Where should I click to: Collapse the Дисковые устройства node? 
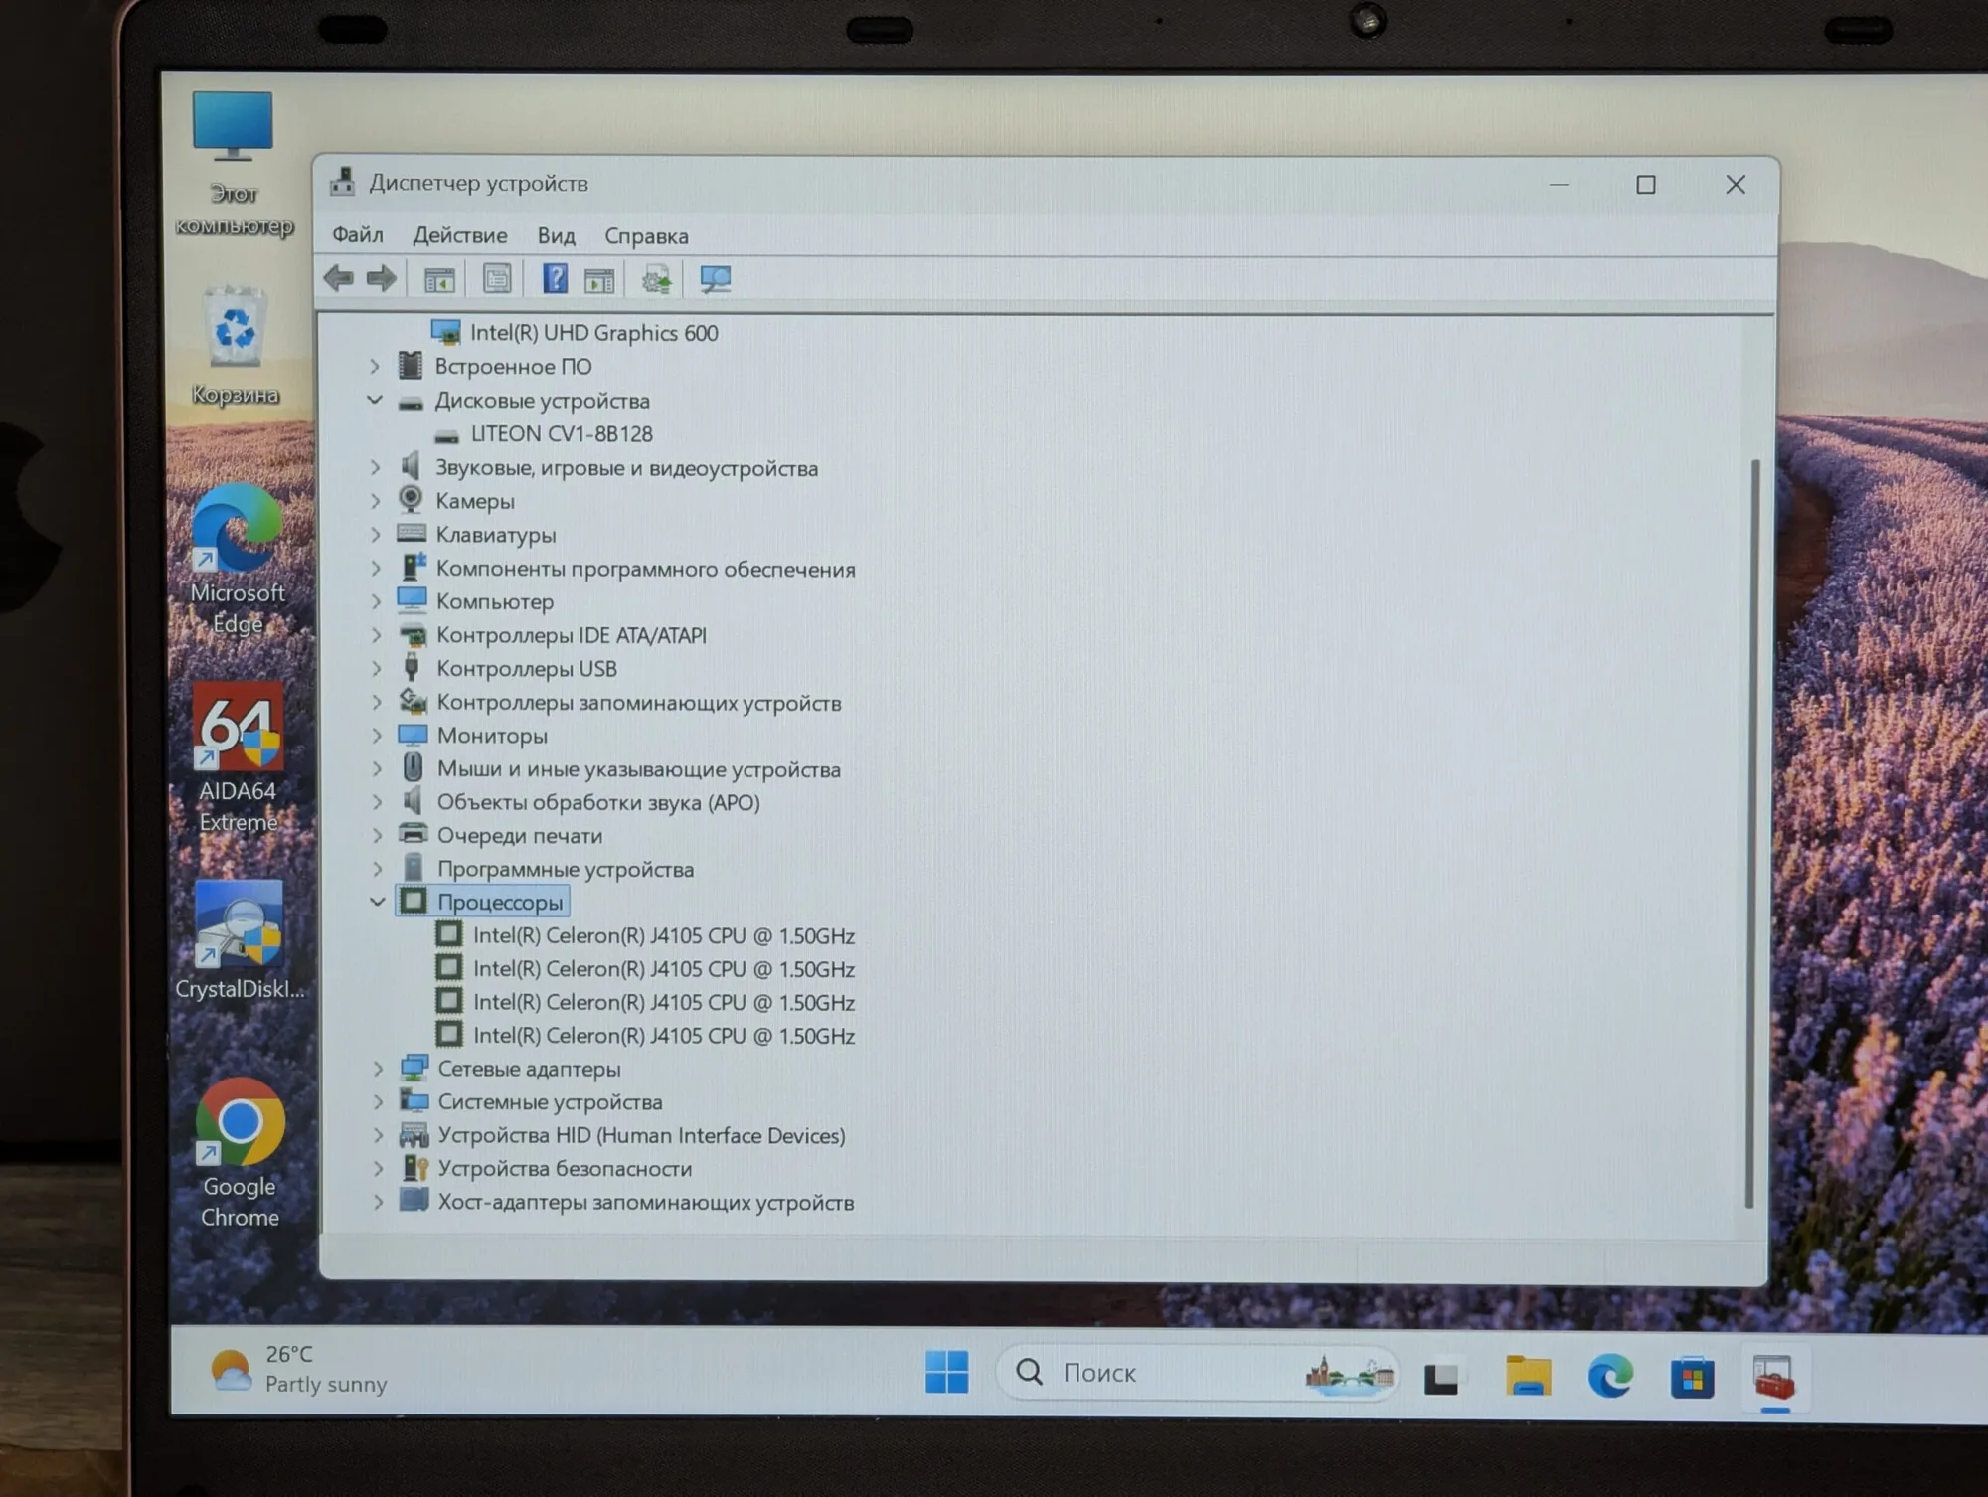(375, 400)
